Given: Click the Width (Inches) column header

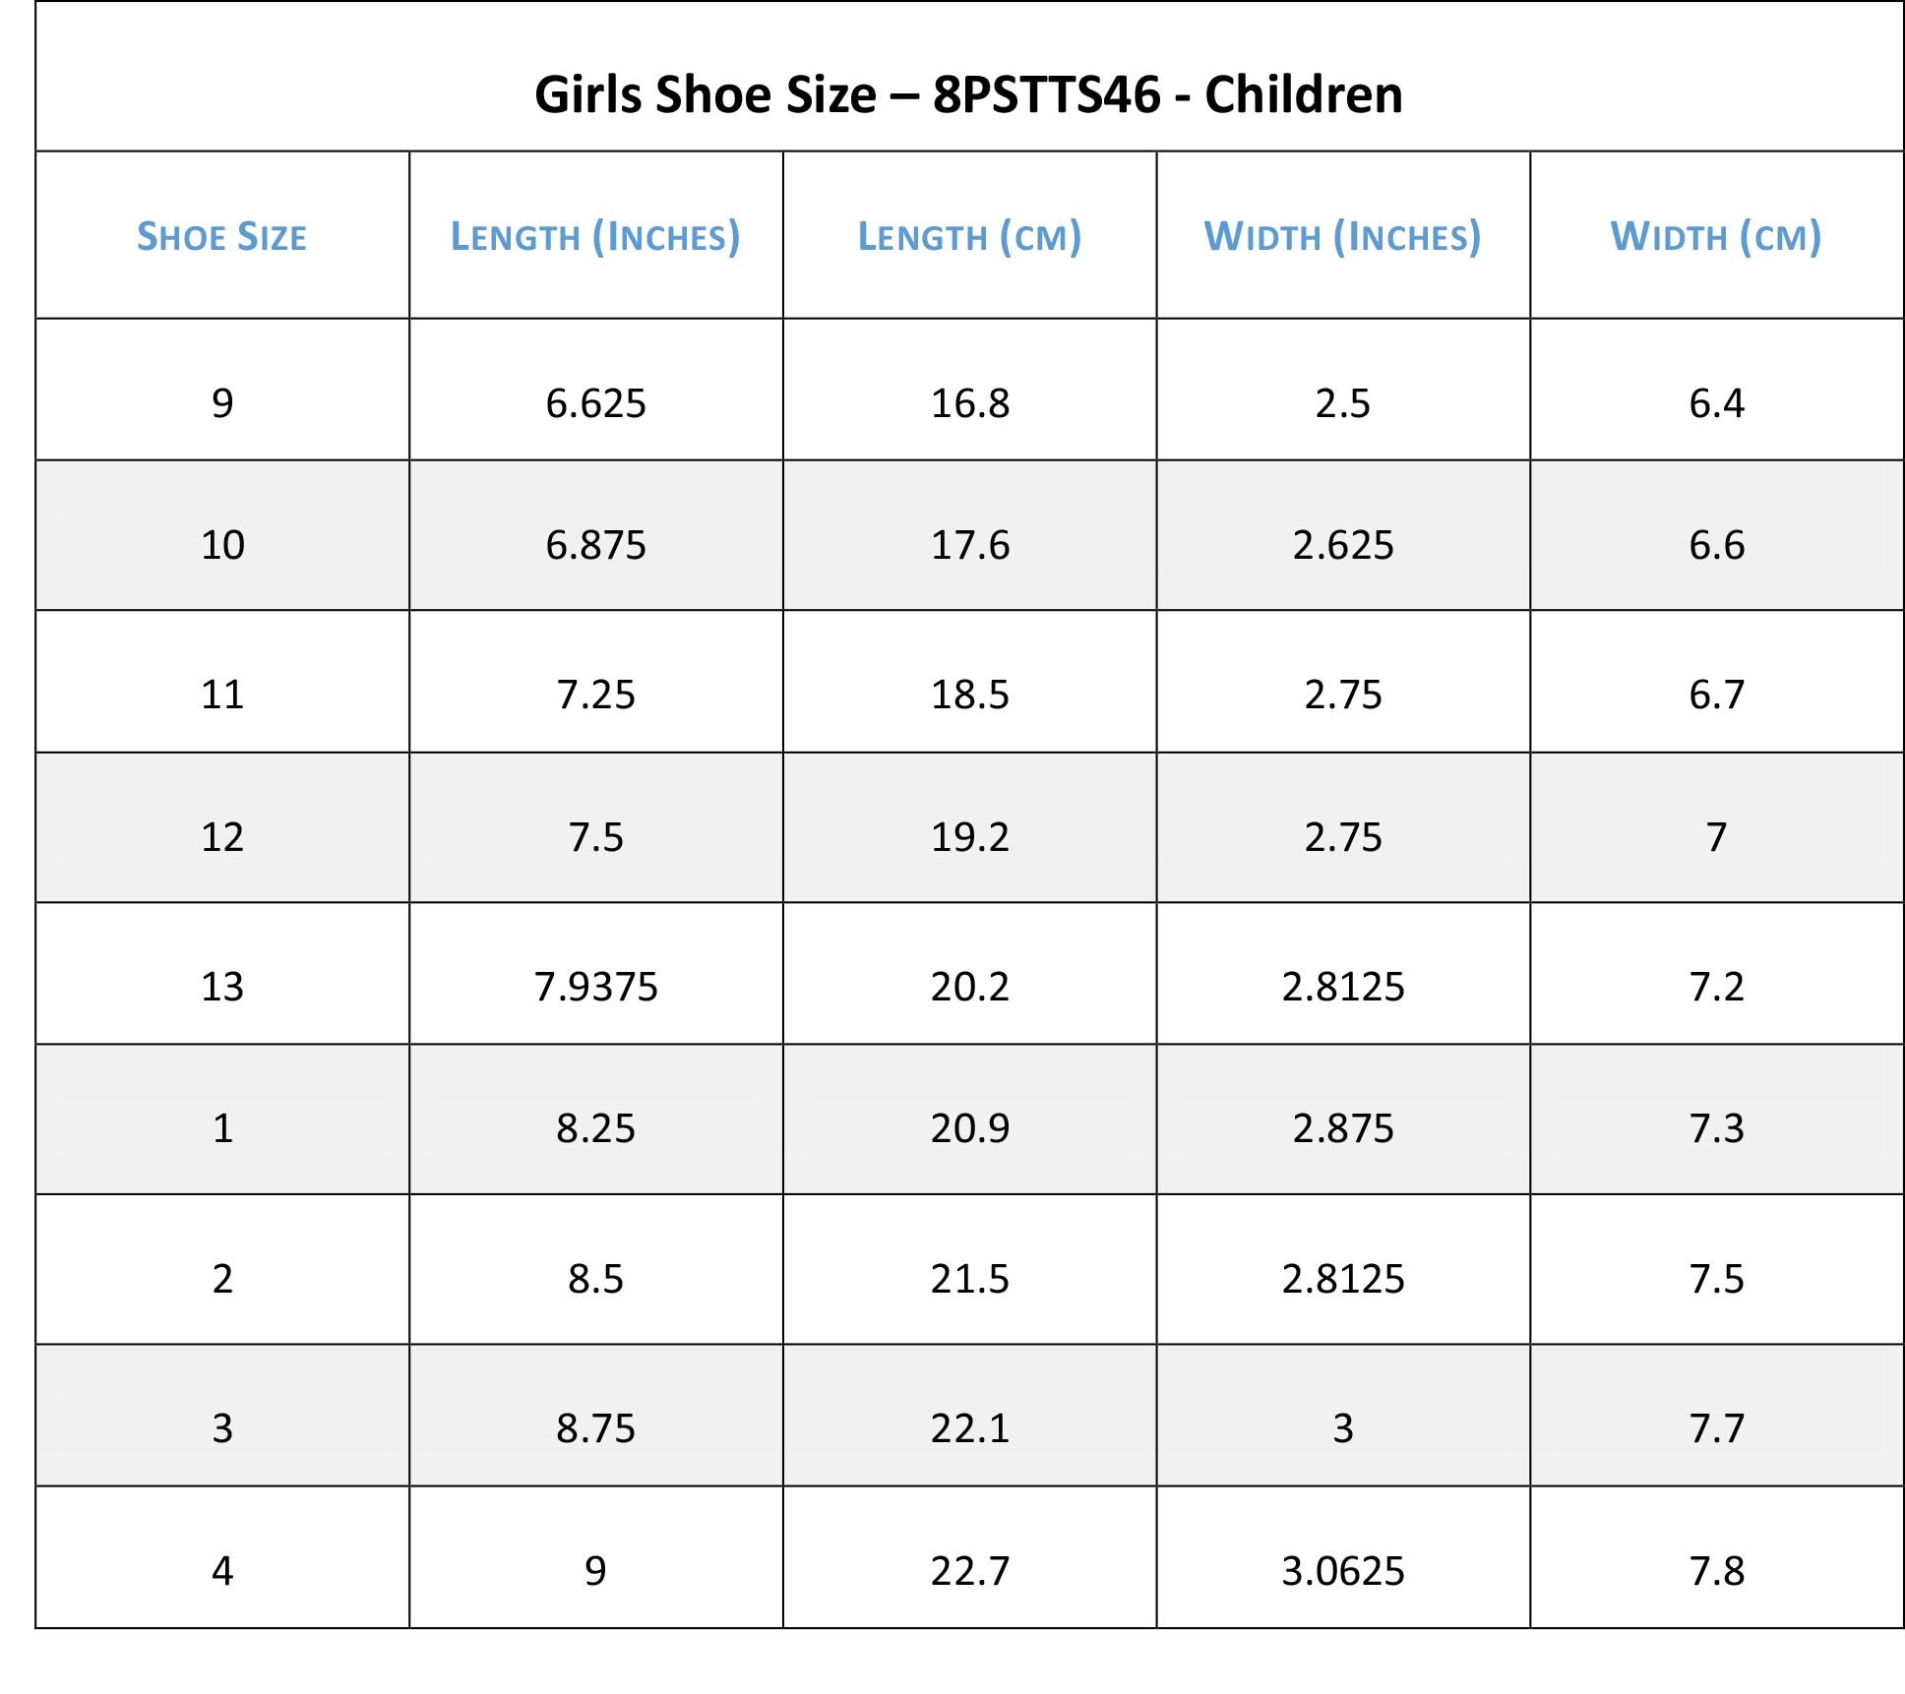Looking at the screenshot, I should 1342,237.
